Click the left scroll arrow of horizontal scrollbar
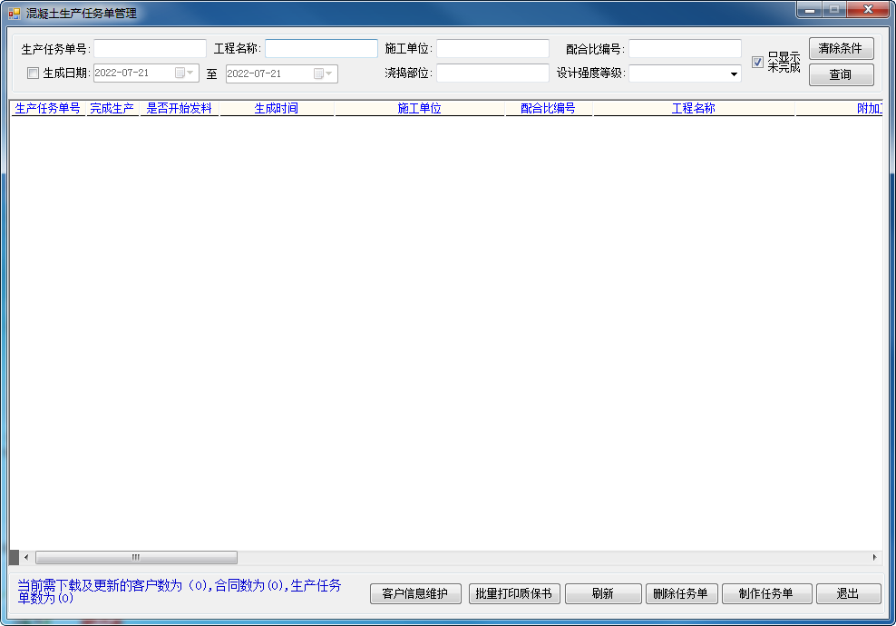This screenshot has height=626, width=896. point(26,557)
